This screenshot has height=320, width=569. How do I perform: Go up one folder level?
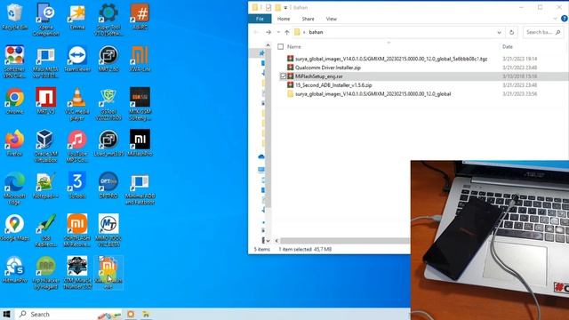pyautogui.click(x=286, y=32)
